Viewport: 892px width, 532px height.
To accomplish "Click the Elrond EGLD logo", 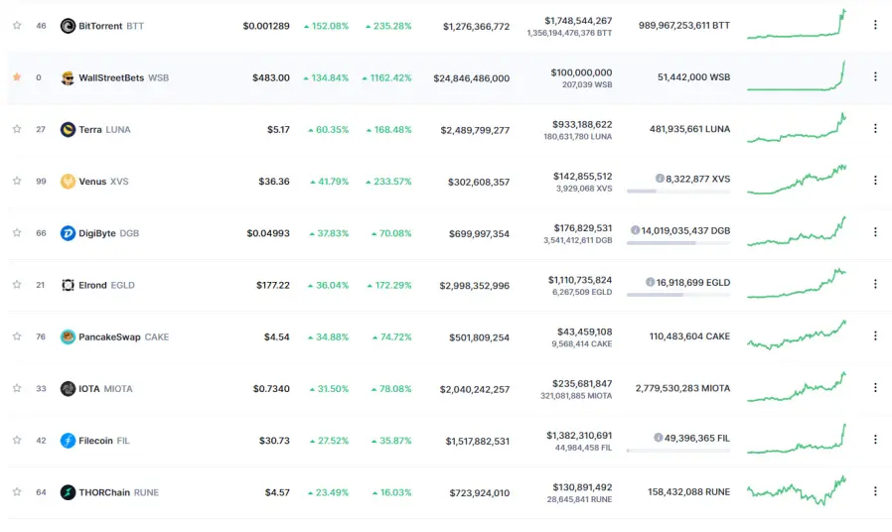I will point(68,285).
